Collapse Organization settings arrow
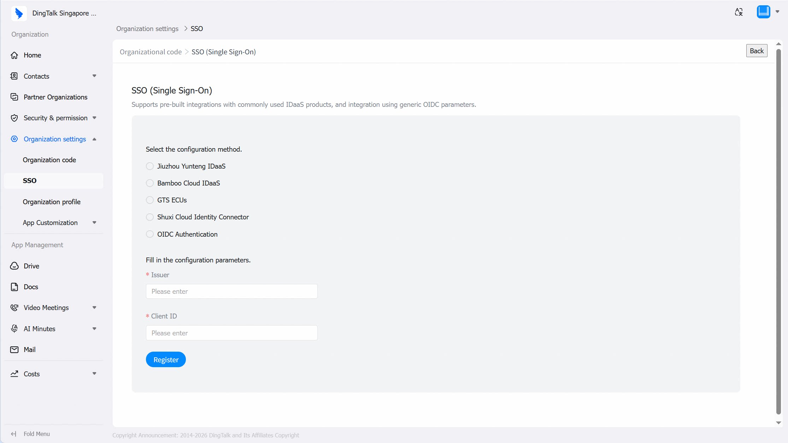788x443 pixels. tap(94, 139)
